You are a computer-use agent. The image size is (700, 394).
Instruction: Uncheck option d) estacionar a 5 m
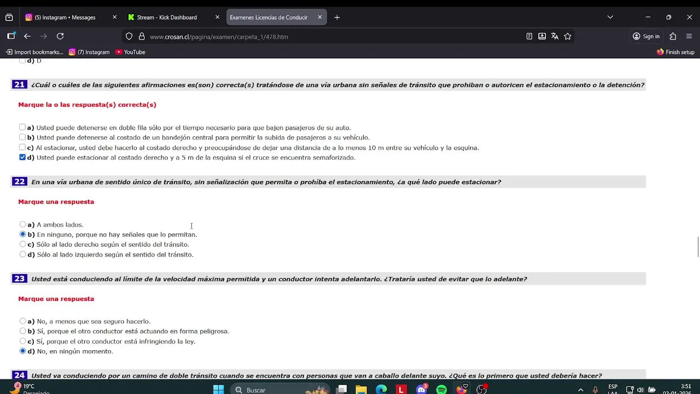click(22, 157)
